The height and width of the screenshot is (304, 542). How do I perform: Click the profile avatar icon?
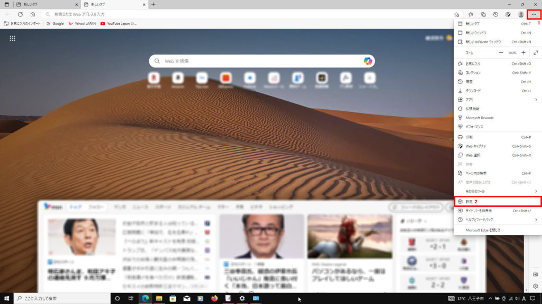point(521,14)
